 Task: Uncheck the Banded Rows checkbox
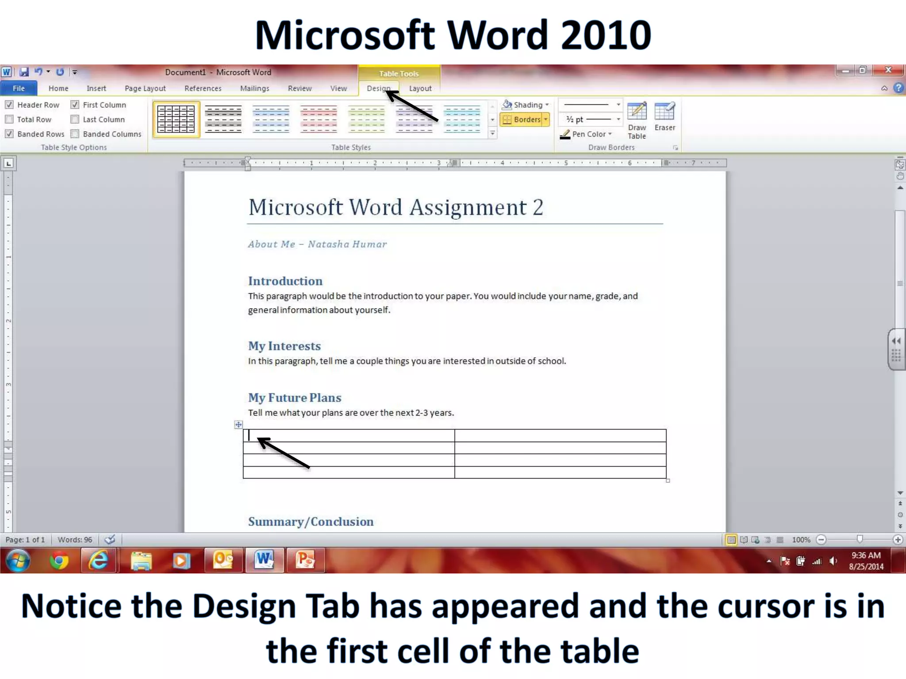pos(9,134)
